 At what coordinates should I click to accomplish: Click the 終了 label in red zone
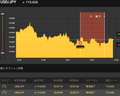coord(98,16)
